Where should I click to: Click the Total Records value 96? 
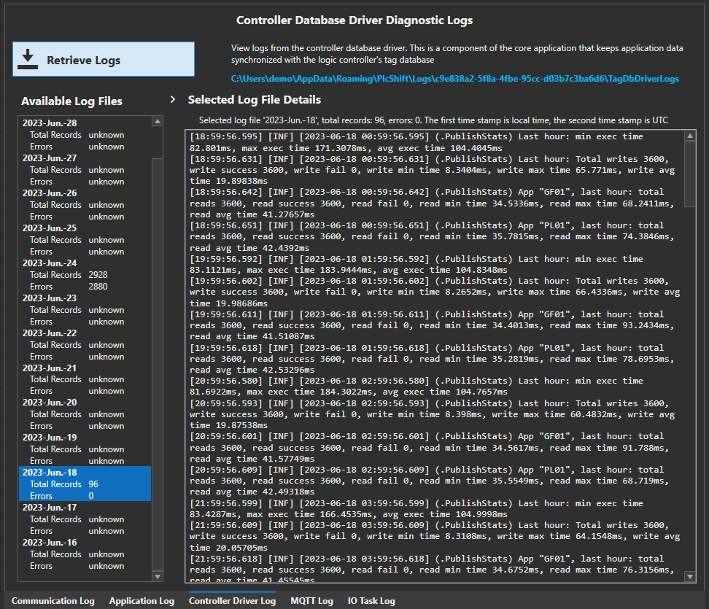tap(93, 484)
